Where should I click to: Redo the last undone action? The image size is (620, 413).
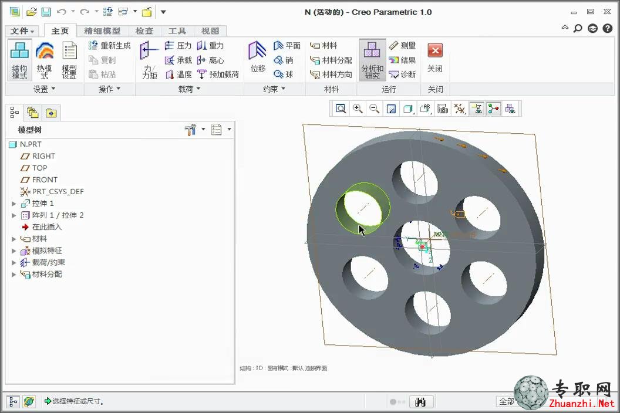[x=84, y=12]
